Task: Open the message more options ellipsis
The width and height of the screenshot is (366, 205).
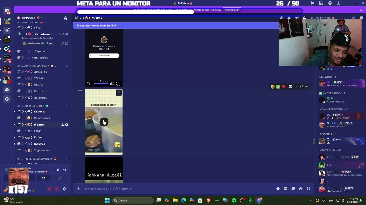Action: 307,87
